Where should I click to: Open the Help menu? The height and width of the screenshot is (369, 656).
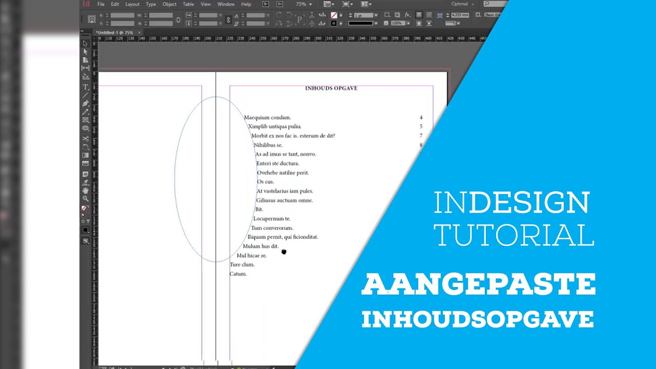tap(246, 4)
